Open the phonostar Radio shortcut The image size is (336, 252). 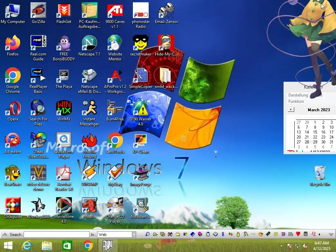140,16
